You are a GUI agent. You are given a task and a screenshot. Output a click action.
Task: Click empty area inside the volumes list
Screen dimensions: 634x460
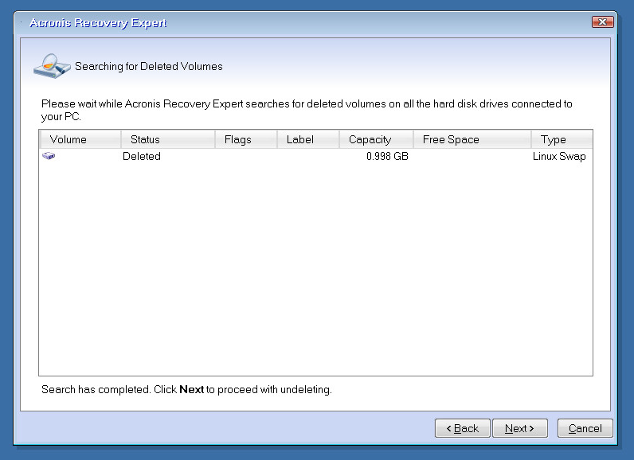point(315,271)
